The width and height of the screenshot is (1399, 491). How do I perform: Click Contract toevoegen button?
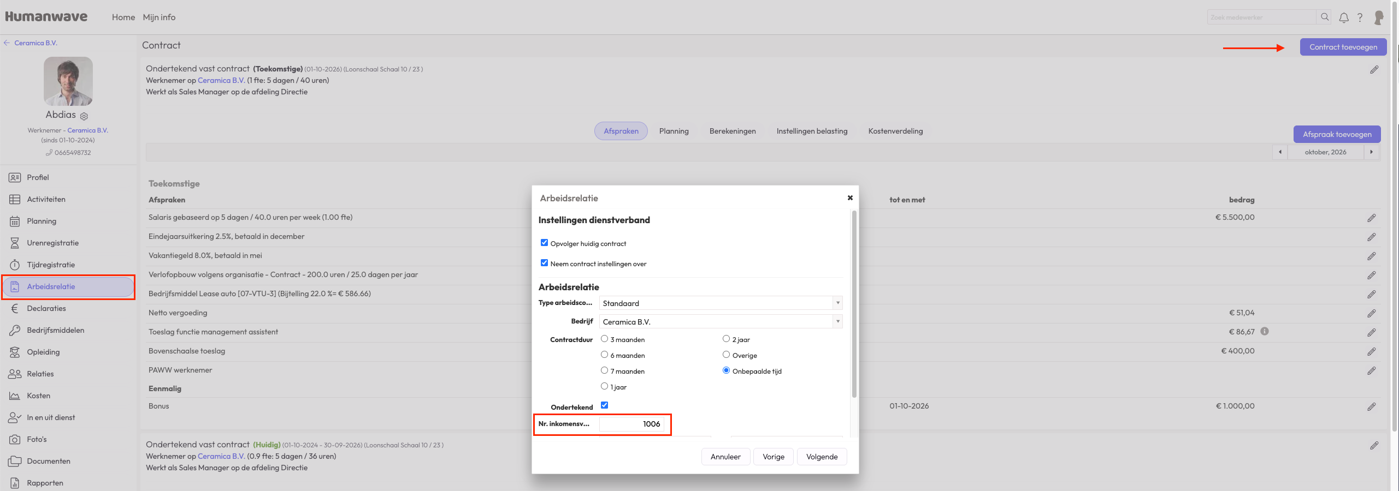1343,47
